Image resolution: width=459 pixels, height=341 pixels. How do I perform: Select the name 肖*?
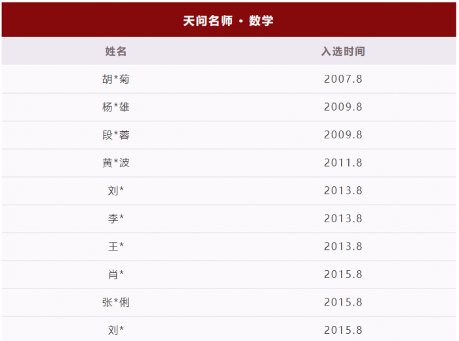click(x=116, y=274)
